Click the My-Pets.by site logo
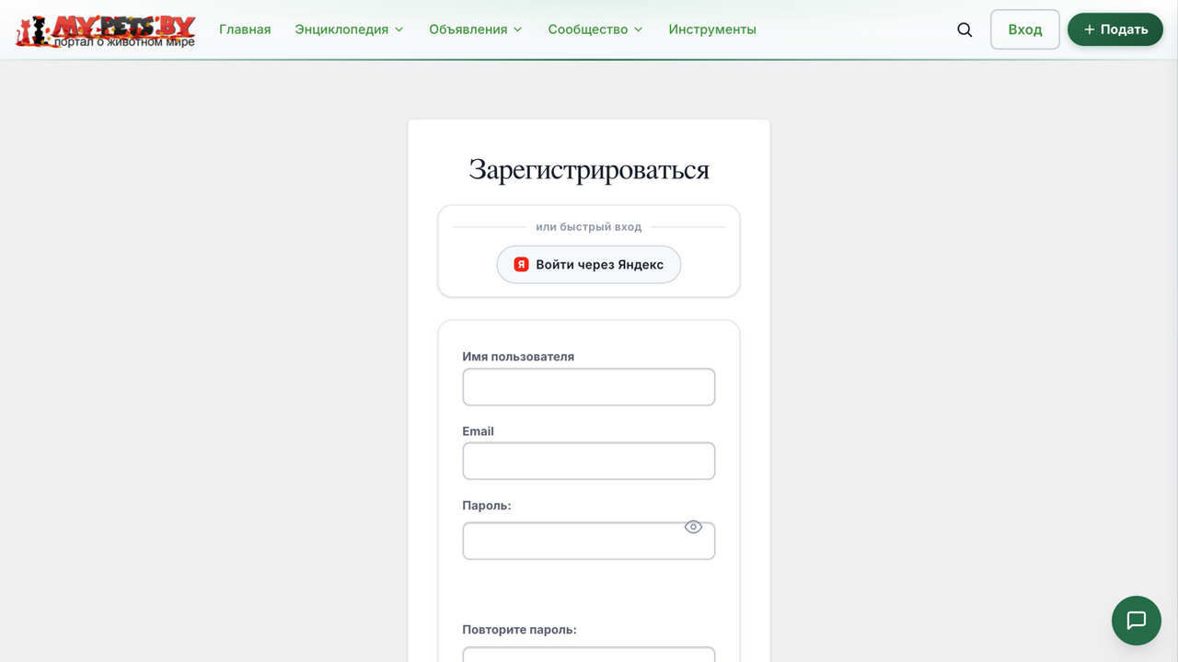The image size is (1178, 662). tap(106, 30)
